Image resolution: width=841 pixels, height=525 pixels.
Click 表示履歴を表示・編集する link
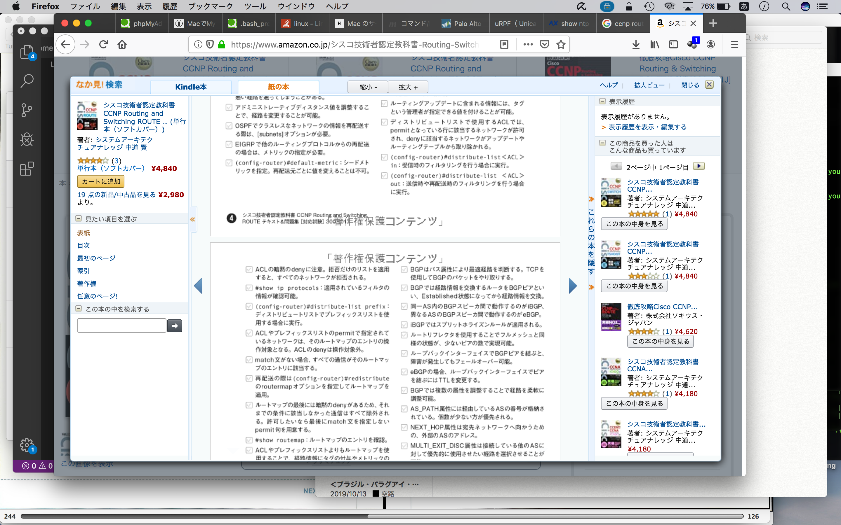point(647,127)
